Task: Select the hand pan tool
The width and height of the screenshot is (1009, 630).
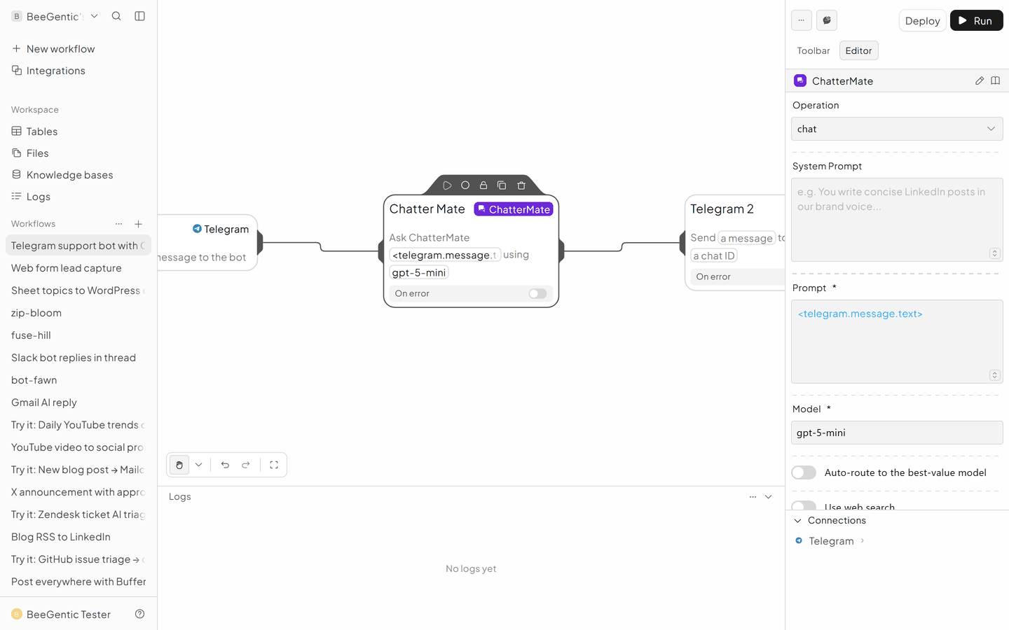Action: click(x=179, y=465)
